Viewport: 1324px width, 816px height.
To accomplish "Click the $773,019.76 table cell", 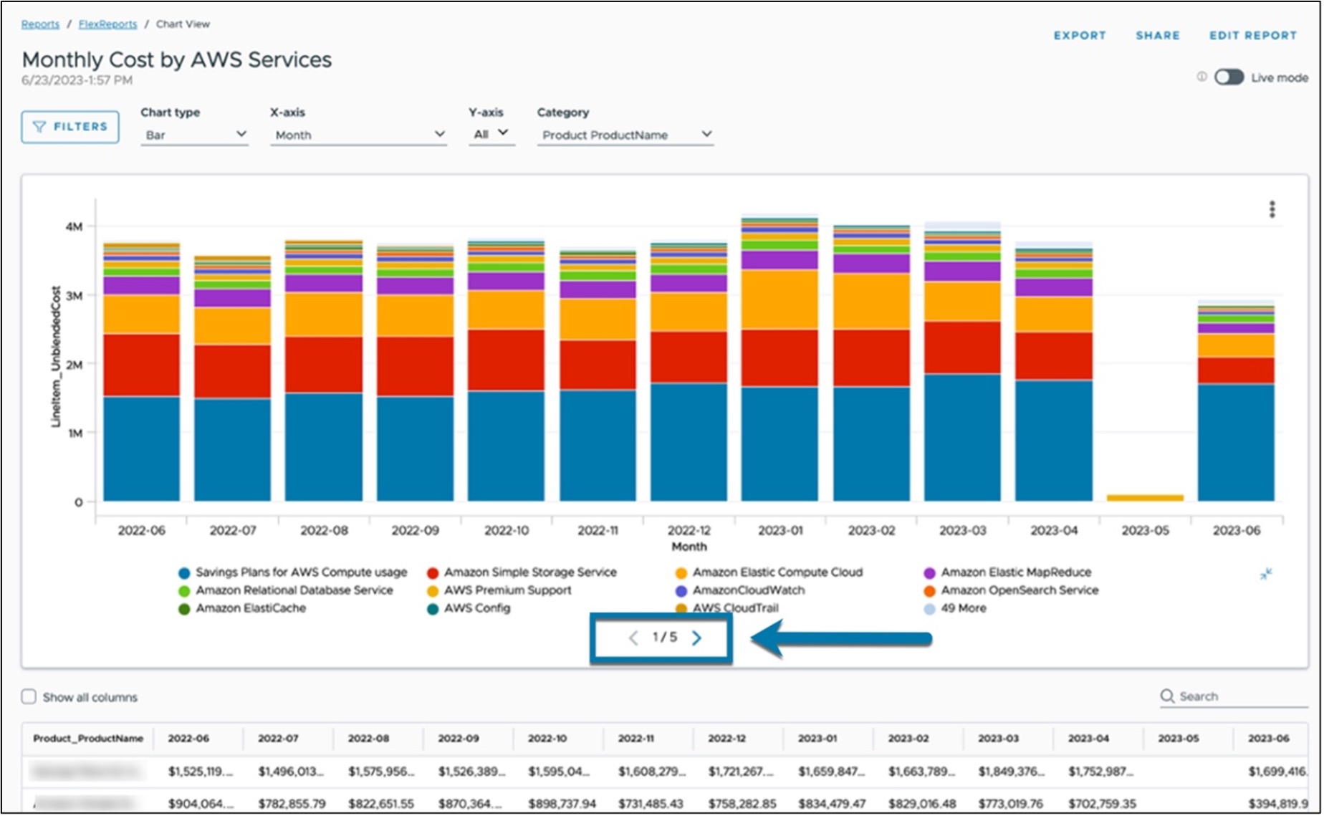I will (x=1011, y=804).
